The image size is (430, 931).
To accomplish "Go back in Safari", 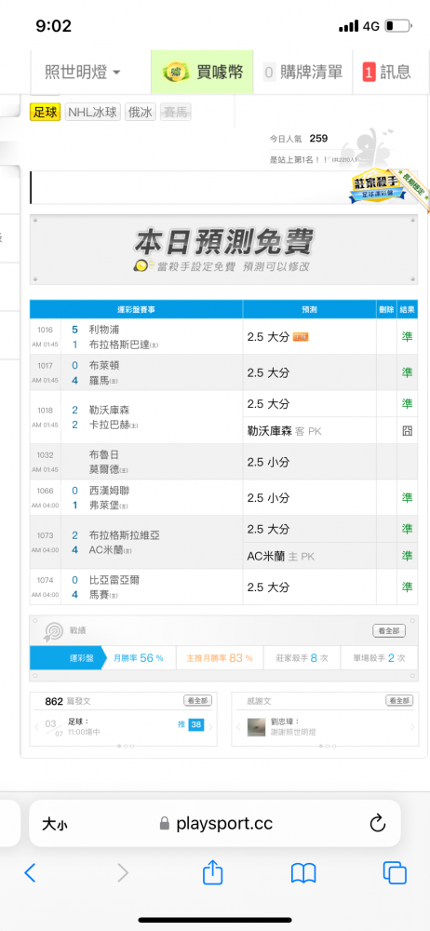I will pos(31,872).
